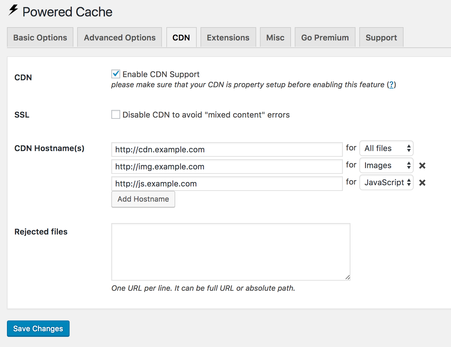This screenshot has width=451, height=347.
Task: Open the Misc tab
Action: 275,37
